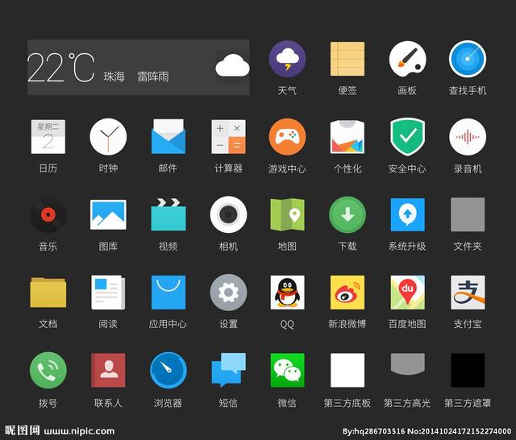
Task: Open the 音乐 music vinyl icon
Action: pos(48,214)
